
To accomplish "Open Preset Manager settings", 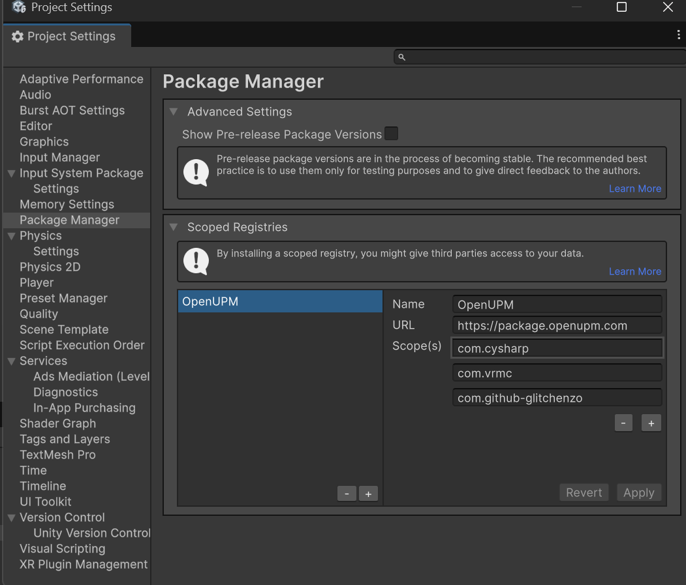I will tap(63, 299).
